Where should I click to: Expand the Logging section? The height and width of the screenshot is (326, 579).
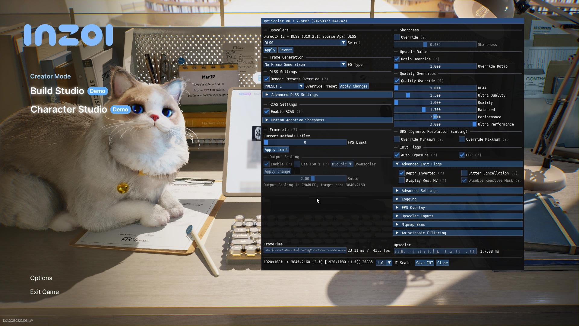pyautogui.click(x=458, y=199)
